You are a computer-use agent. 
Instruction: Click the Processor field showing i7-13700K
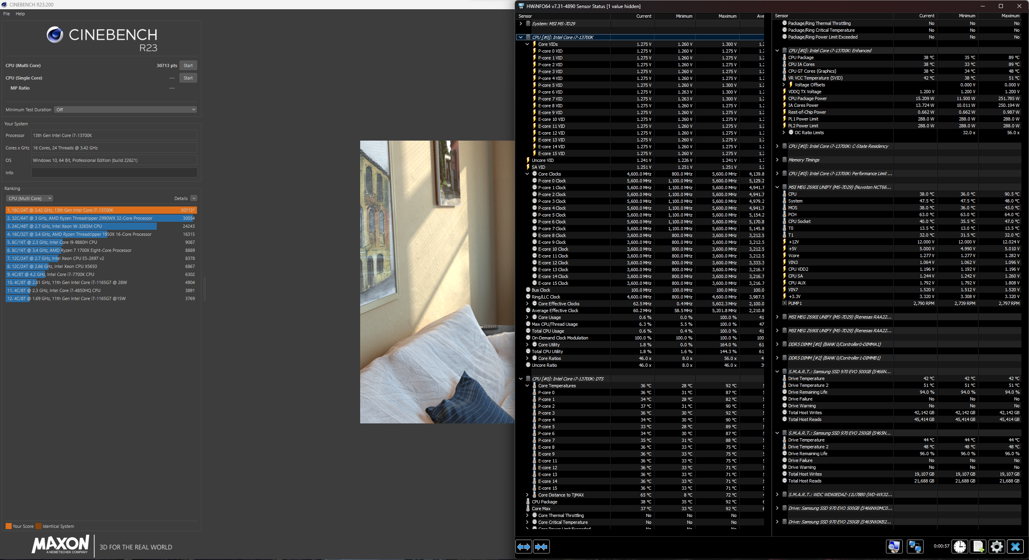pos(114,135)
